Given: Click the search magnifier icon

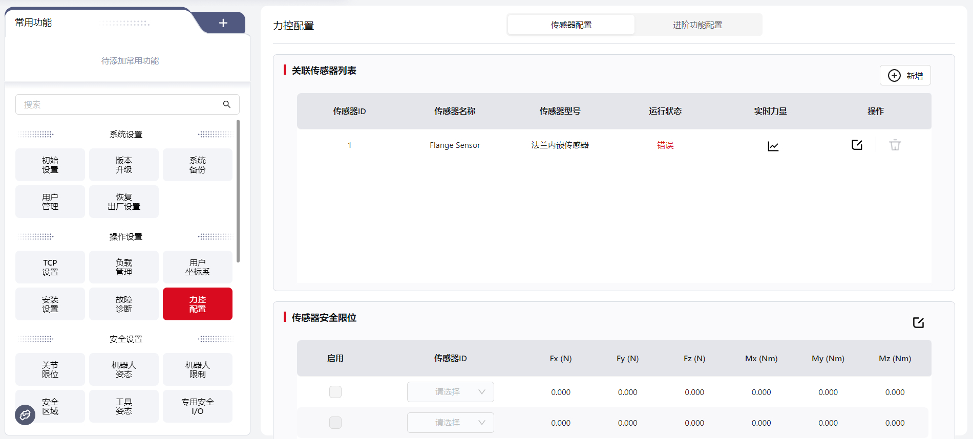Looking at the screenshot, I should [x=227, y=104].
